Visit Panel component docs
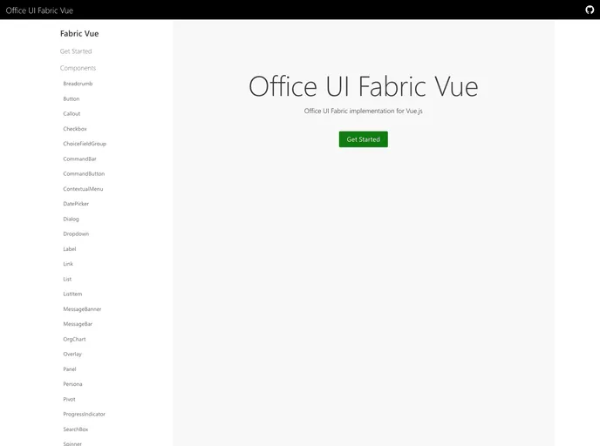 tap(70, 369)
